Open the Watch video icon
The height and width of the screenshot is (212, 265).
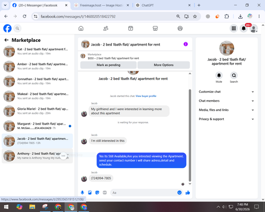pos(130,28)
